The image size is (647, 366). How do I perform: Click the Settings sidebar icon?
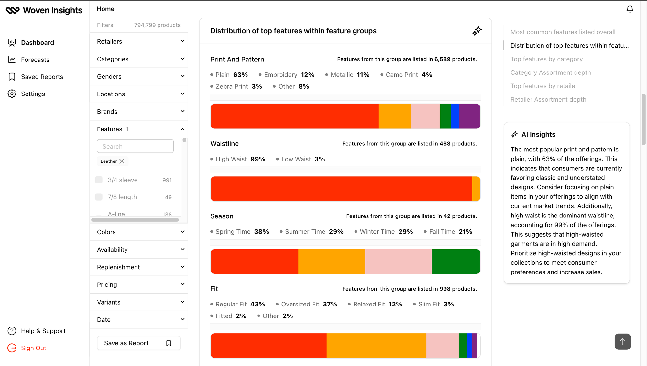[12, 94]
